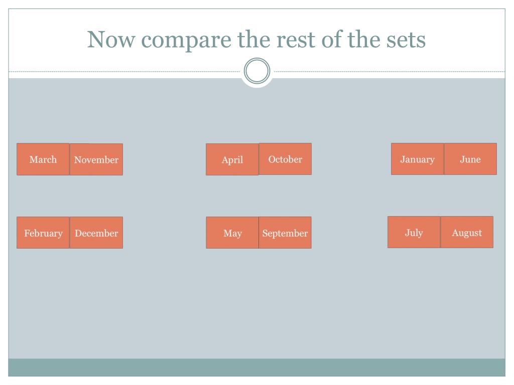Click the March box

pyautogui.click(x=43, y=159)
